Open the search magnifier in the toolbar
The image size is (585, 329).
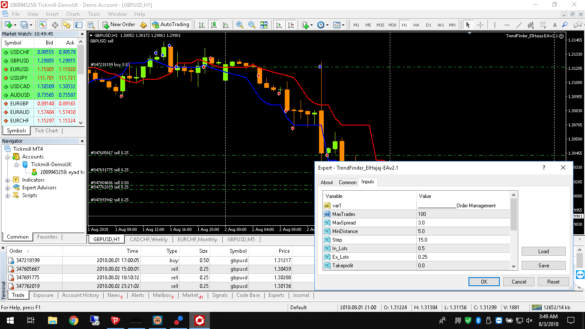point(565,25)
